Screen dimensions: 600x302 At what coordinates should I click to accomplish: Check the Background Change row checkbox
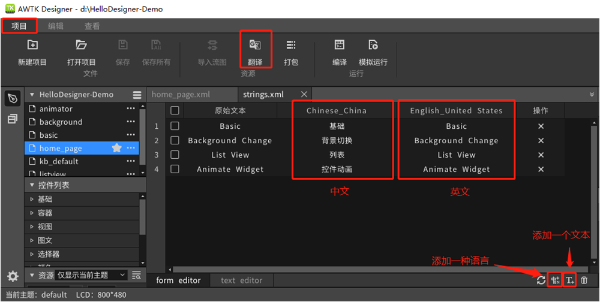175,140
